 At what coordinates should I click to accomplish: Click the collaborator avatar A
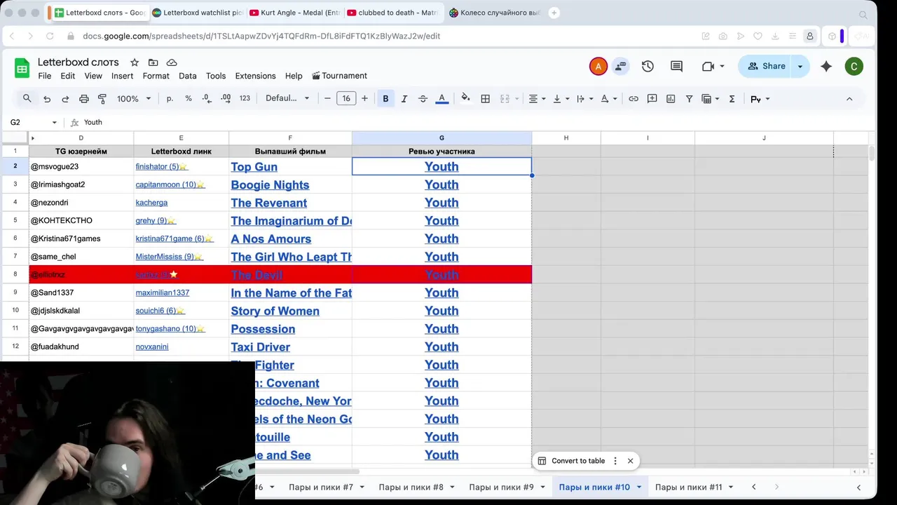(x=598, y=66)
